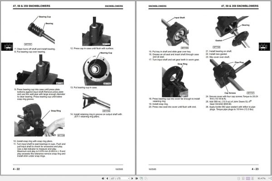Click the tractor section tab on left page
This screenshot has width=272, height=181.
pyautogui.click(x=7, y=47)
